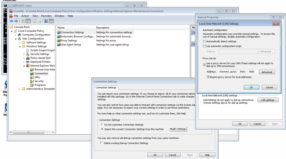This screenshot has height=159, width=286.
Task: Click the tree pane scroll right arrow
Action: 53,132
